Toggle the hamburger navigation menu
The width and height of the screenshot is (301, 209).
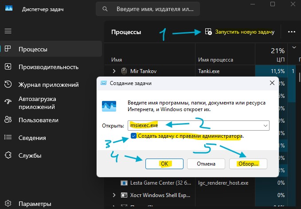pyautogui.click(x=8, y=31)
